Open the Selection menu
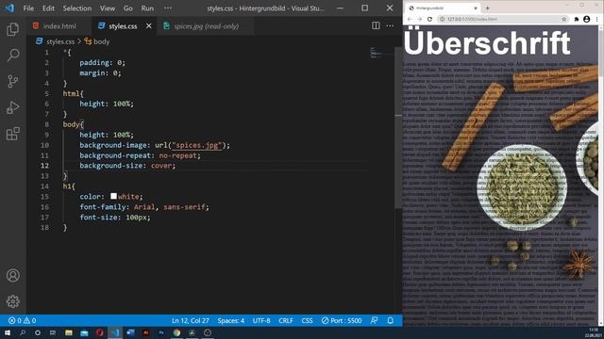 click(x=77, y=8)
